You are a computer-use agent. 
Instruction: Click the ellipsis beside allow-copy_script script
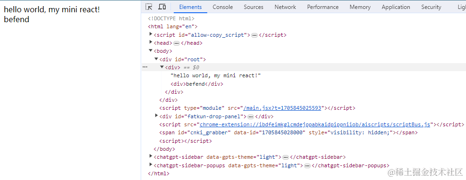pos(254,35)
